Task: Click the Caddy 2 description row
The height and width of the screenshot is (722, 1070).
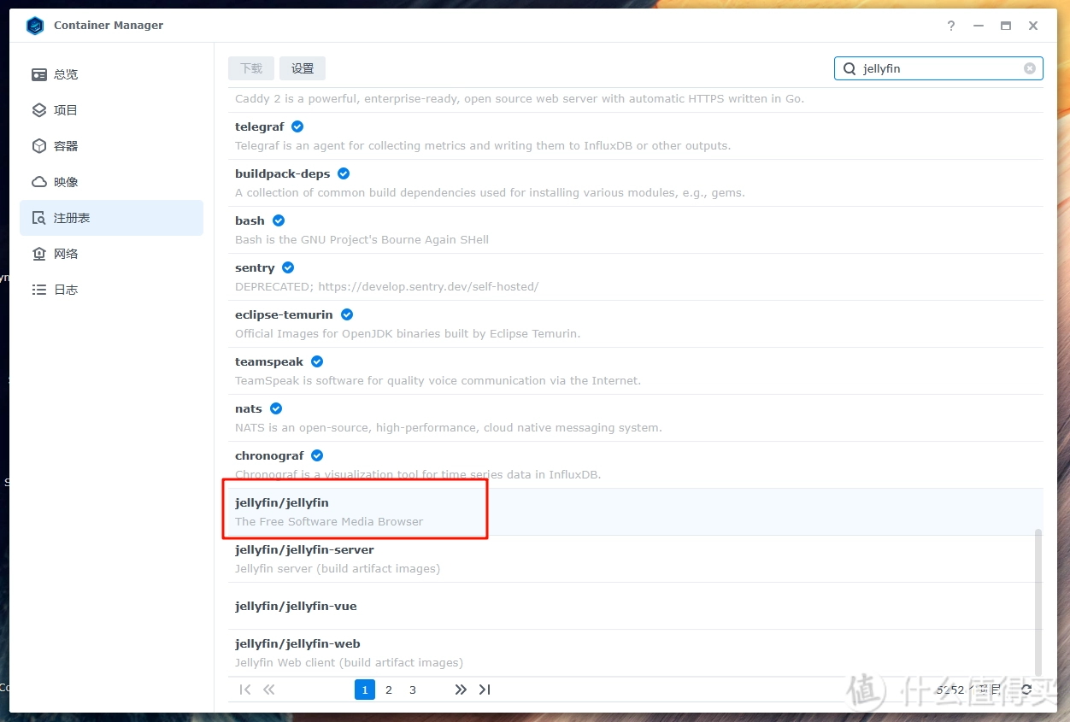Action: coord(635,99)
